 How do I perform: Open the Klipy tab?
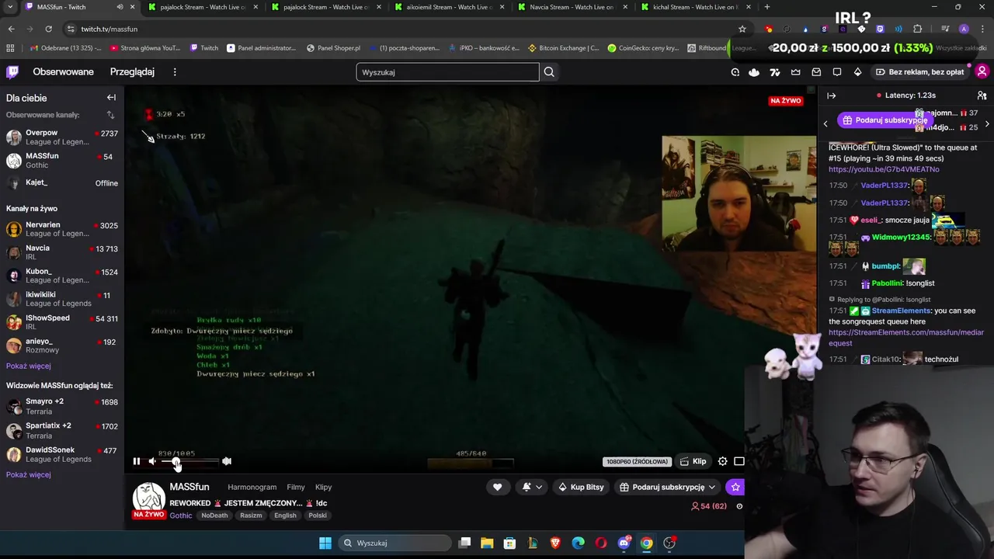pos(324,487)
